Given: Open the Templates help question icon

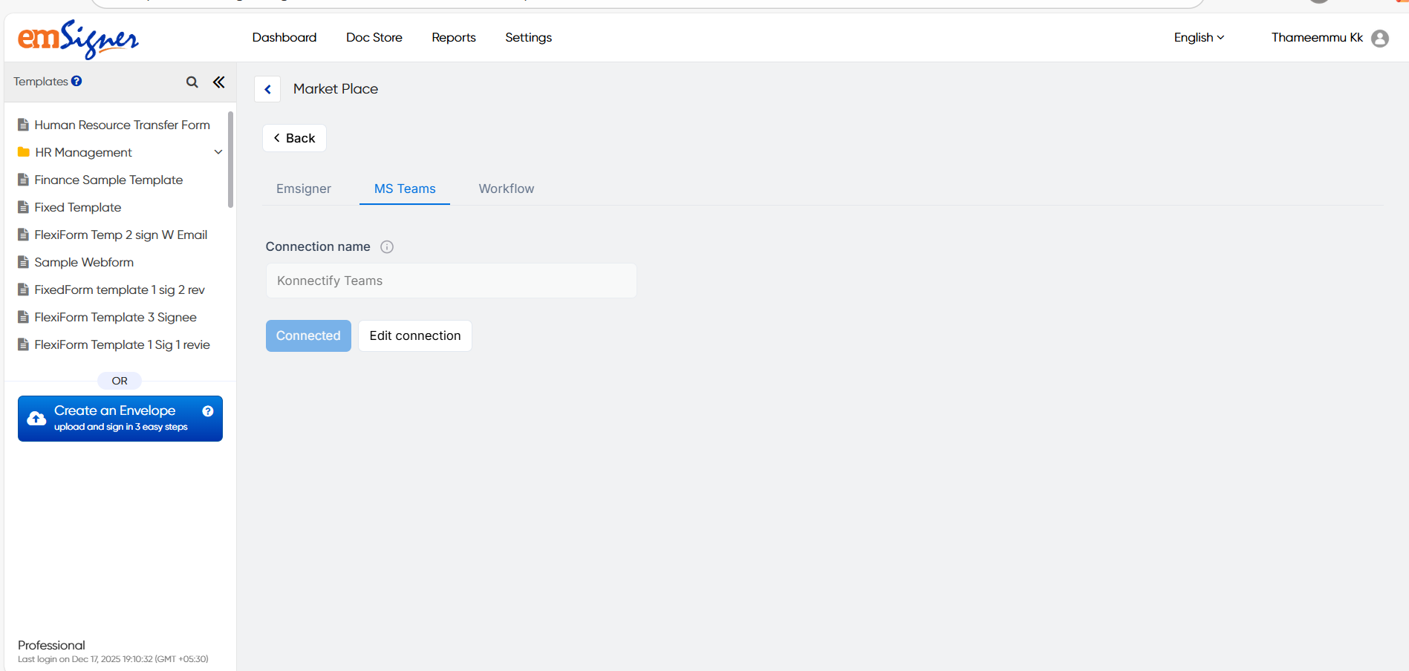Looking at the screenshot, I should click(x=77, y=81).
